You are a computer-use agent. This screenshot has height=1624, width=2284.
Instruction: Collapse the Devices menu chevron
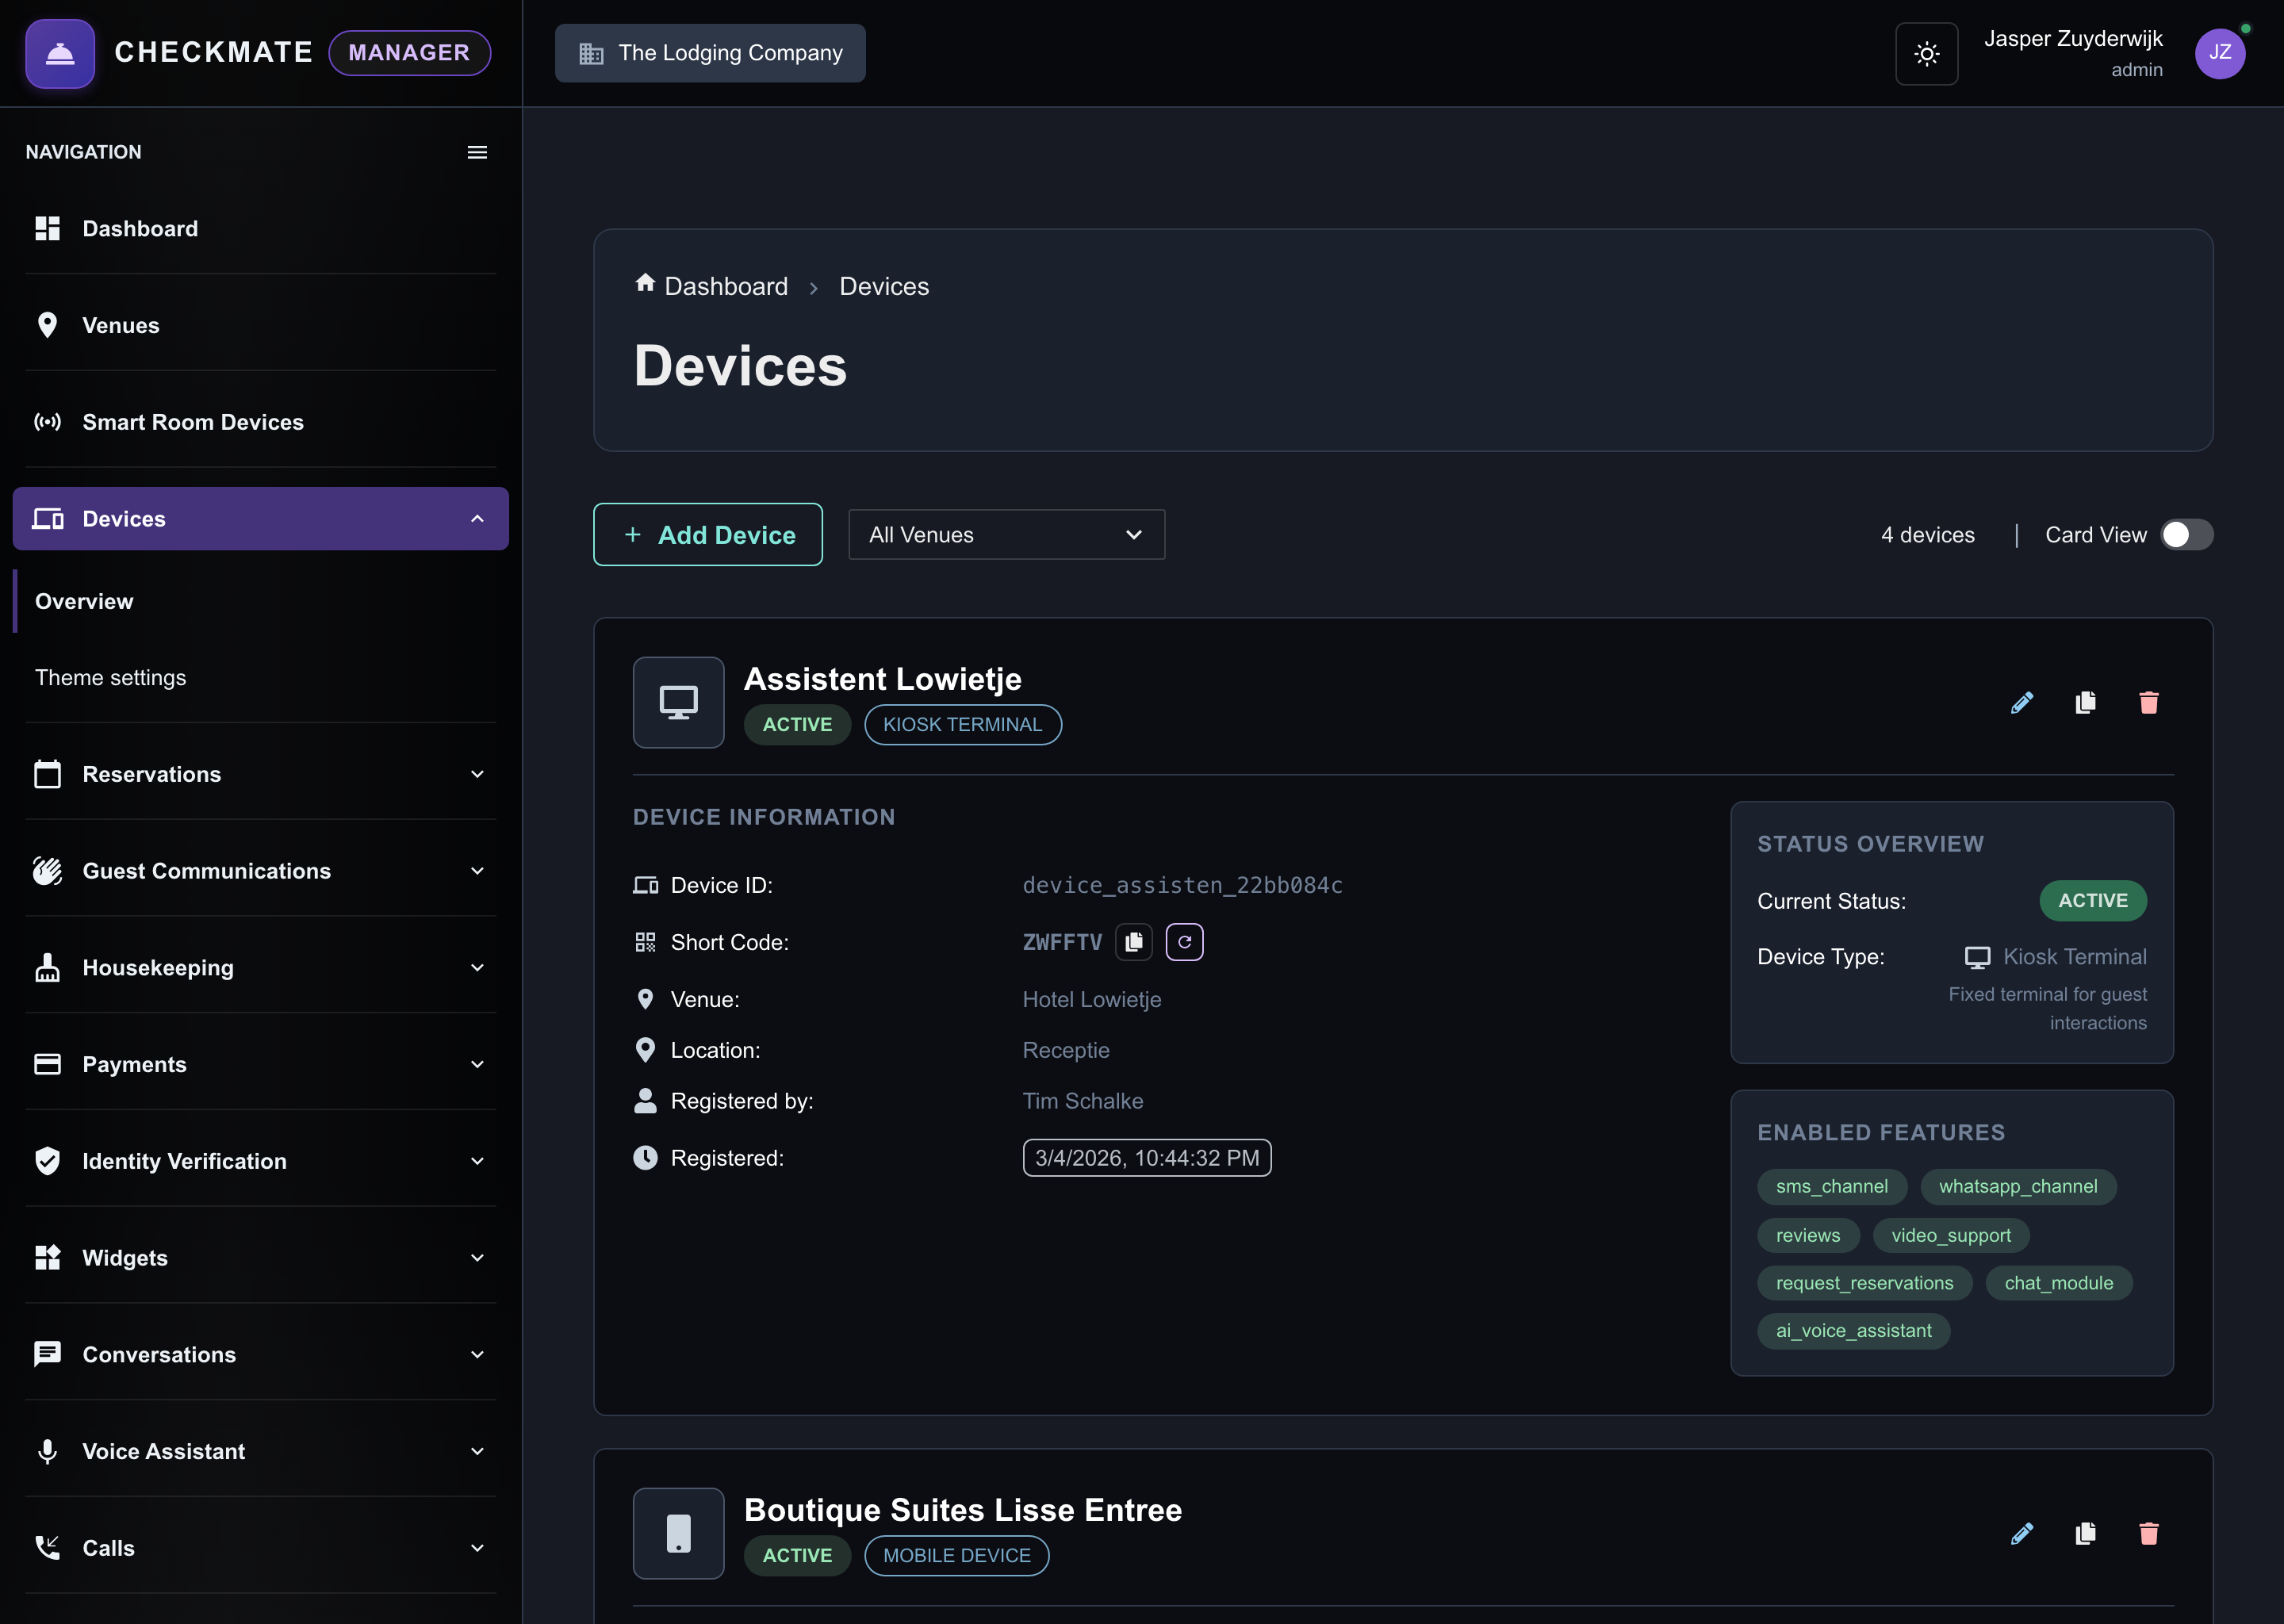pos(477,519)
